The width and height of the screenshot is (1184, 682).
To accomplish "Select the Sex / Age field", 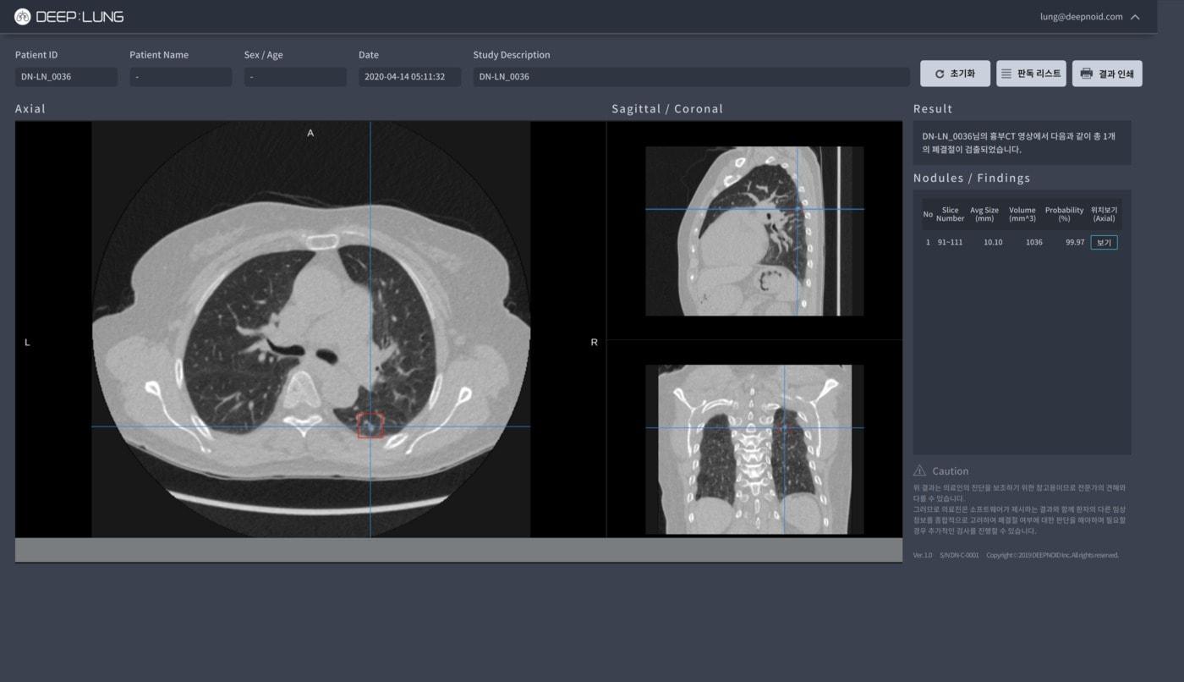I will [295, 77].
